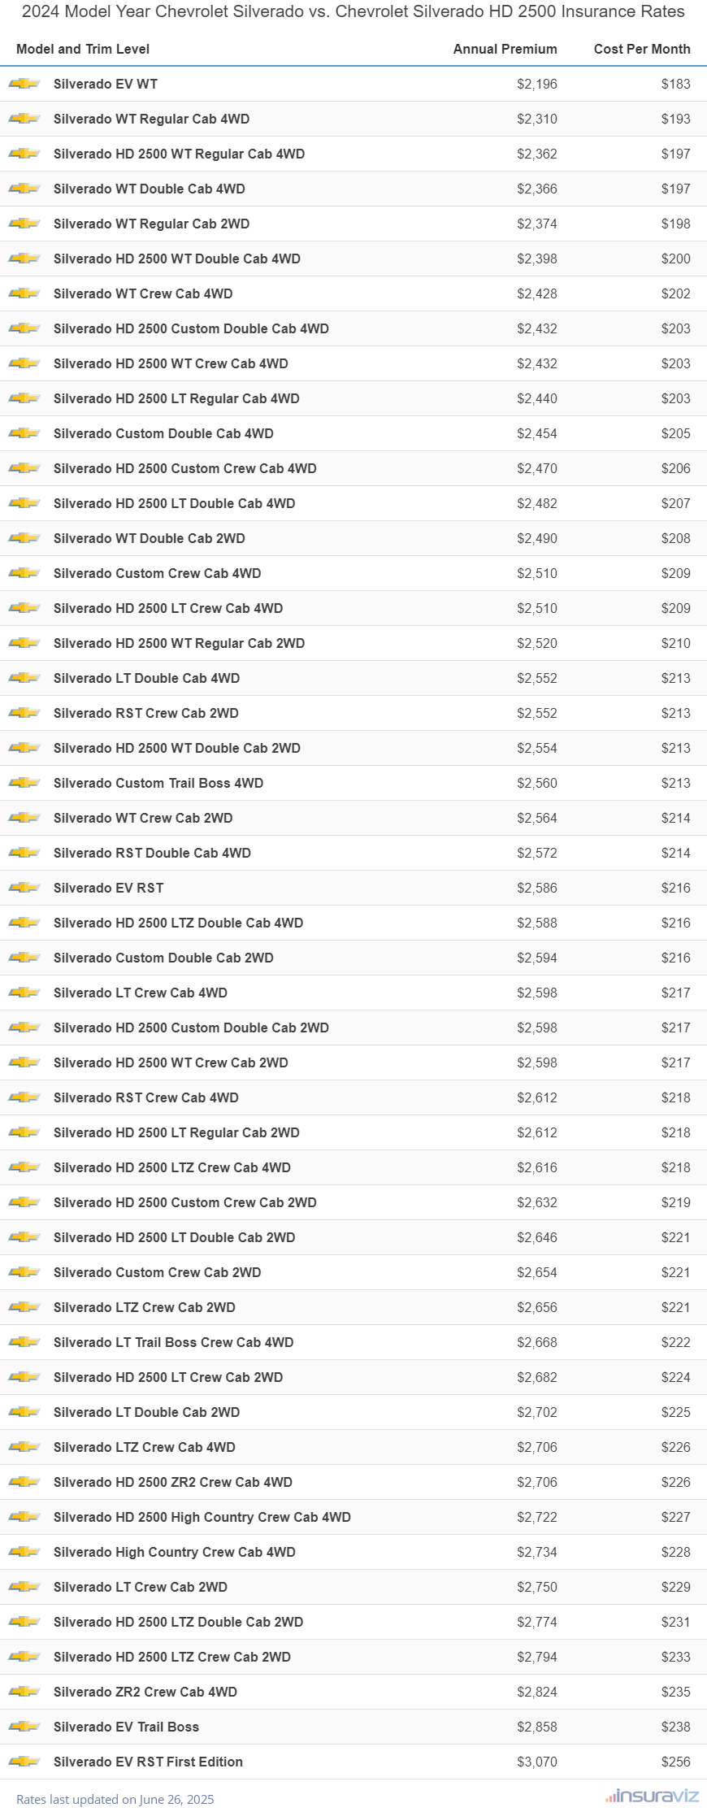Click Chevrolet logo beside Silverado HD 2500 WT Regular Cab 4WD
Viewport: 707px width, 1812px height.
click(x=24, y=154)
